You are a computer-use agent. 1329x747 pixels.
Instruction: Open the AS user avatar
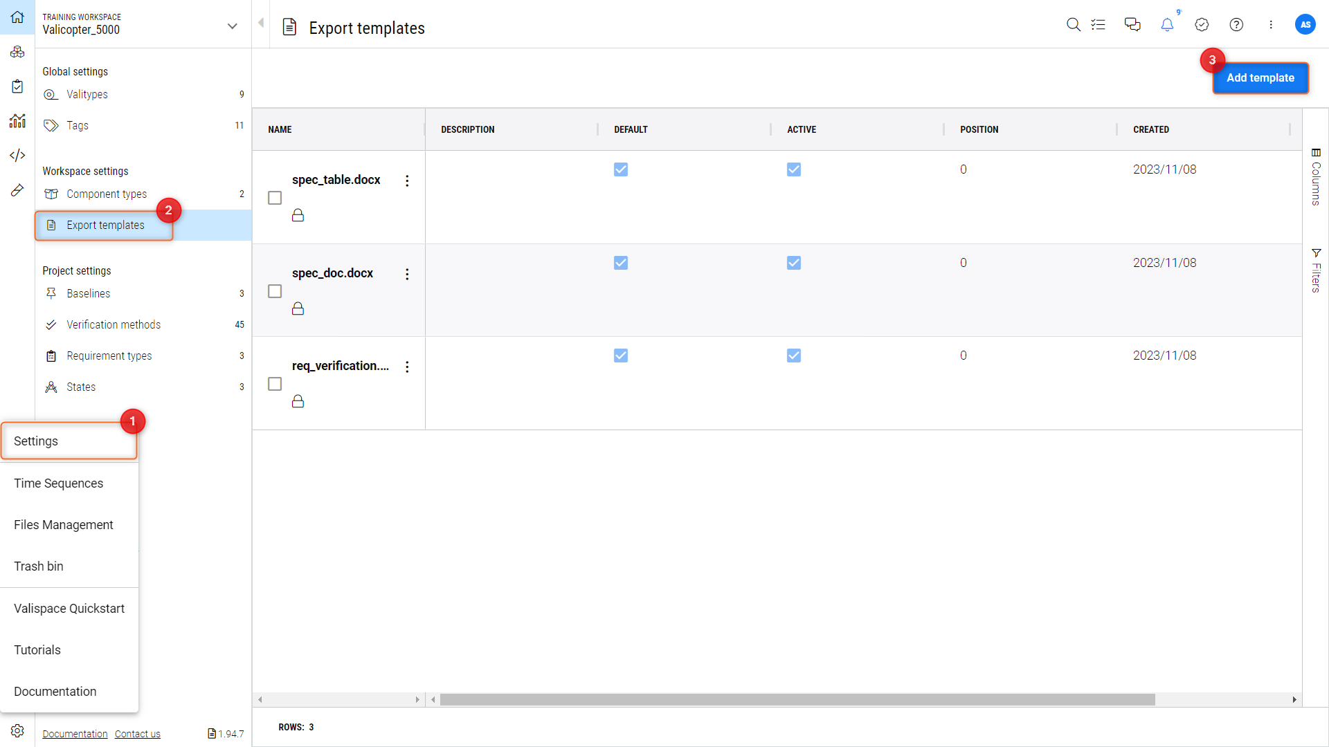1305,24
